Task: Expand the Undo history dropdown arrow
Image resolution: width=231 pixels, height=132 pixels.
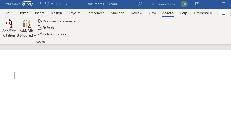Action: (52, 4)
